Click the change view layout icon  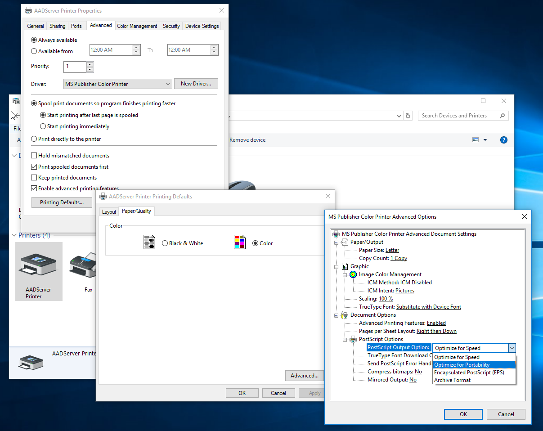[x=476, y=140]
